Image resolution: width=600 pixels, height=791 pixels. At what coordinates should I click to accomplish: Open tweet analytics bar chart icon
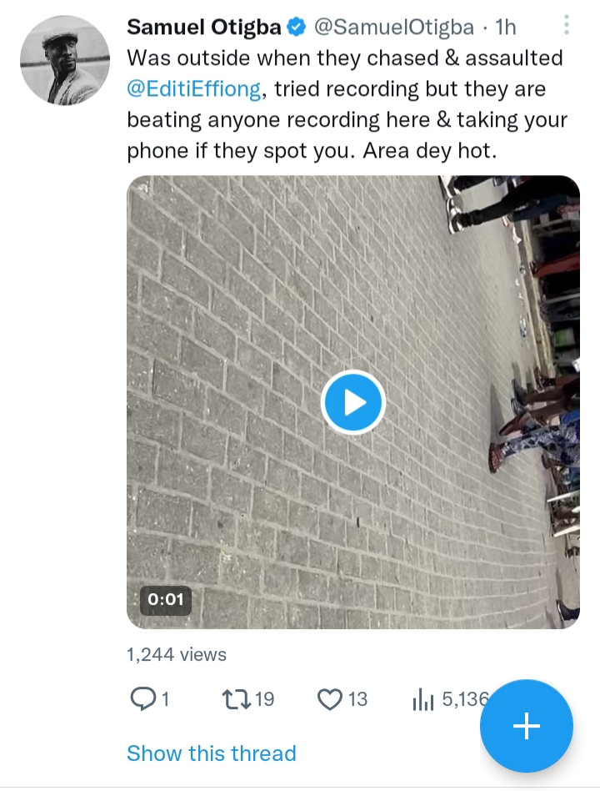point(423,699)
